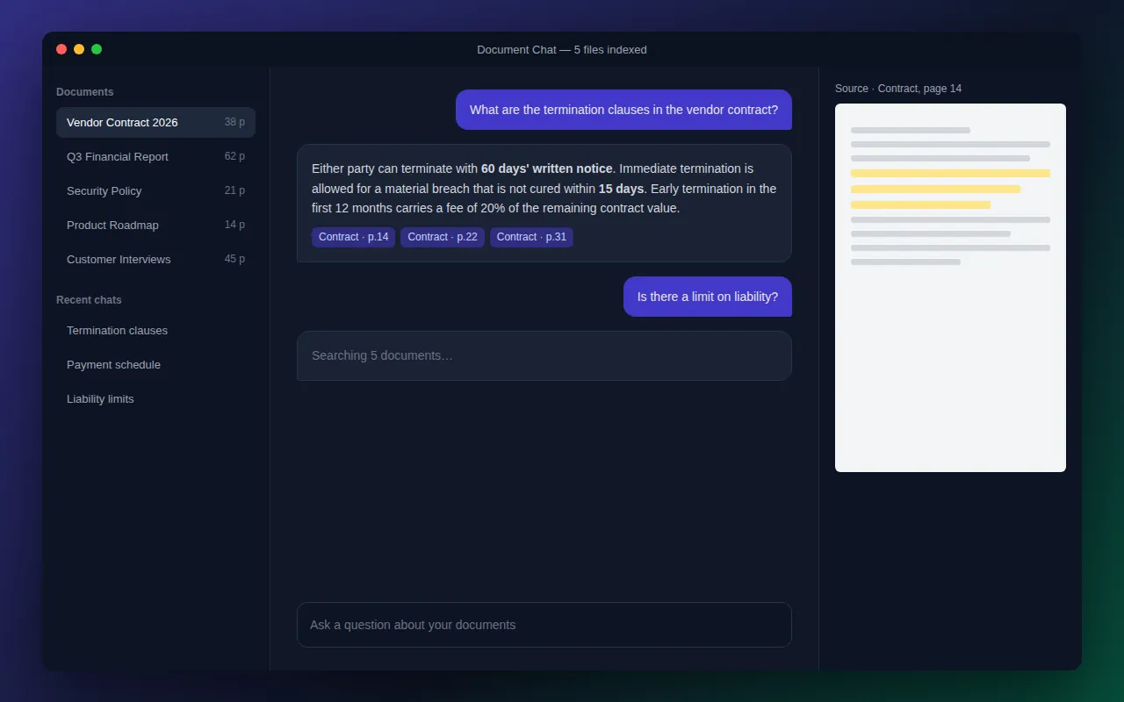1124x702 pixels.
Task: Click the 'Searching 5 documents…' status bubble
Action: tap(544, 355)
